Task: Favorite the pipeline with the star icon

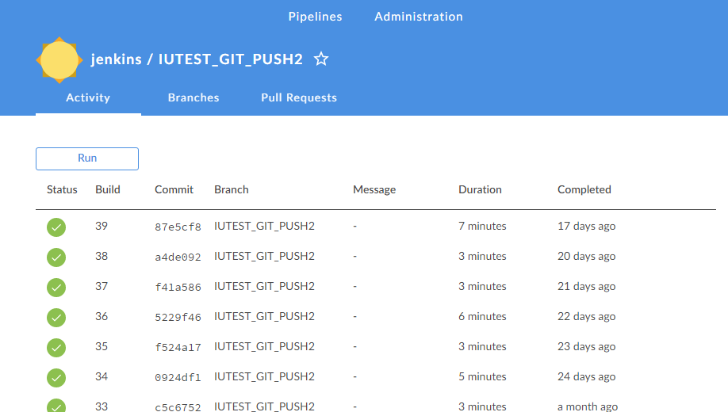Action: tap(321, 59)
